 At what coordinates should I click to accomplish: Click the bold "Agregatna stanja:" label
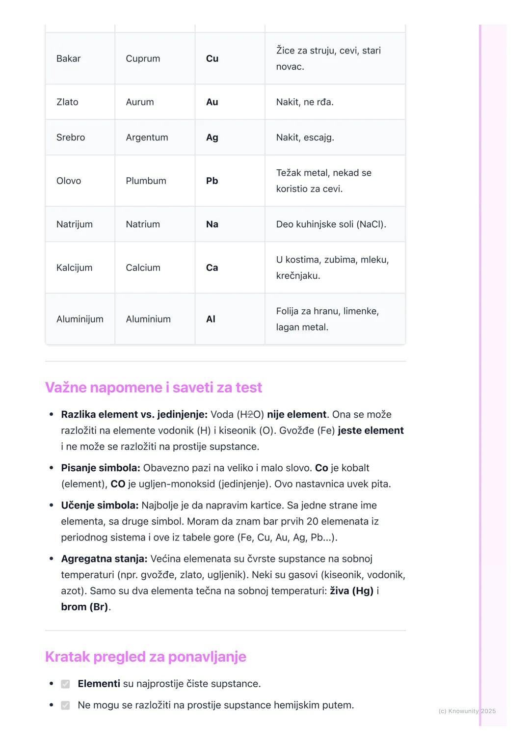pyautogui.click(x=104, y=559)
